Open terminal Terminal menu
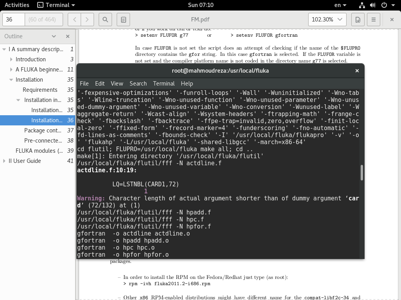Viewport: 401px width, 300px height. (x=164, y=84)
